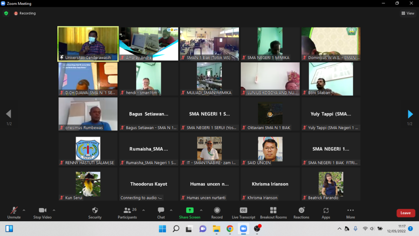Select the Khrisma Irianson tile

click(x=270, y=184)
